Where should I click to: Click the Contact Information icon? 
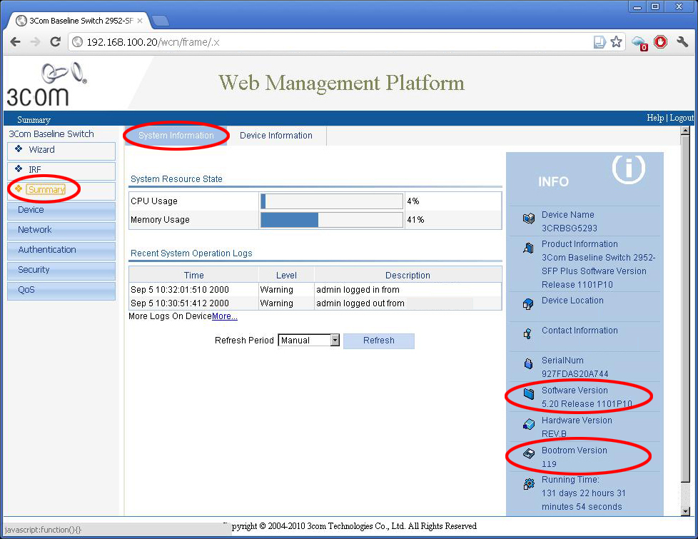[x=528, y=333]
